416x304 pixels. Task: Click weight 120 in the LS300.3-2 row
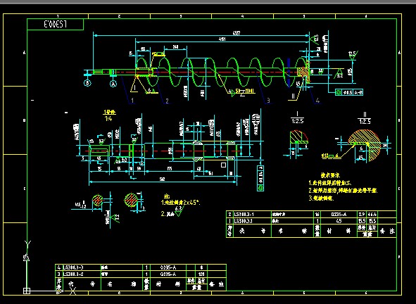pyautogui.click(x=201, y=274)
